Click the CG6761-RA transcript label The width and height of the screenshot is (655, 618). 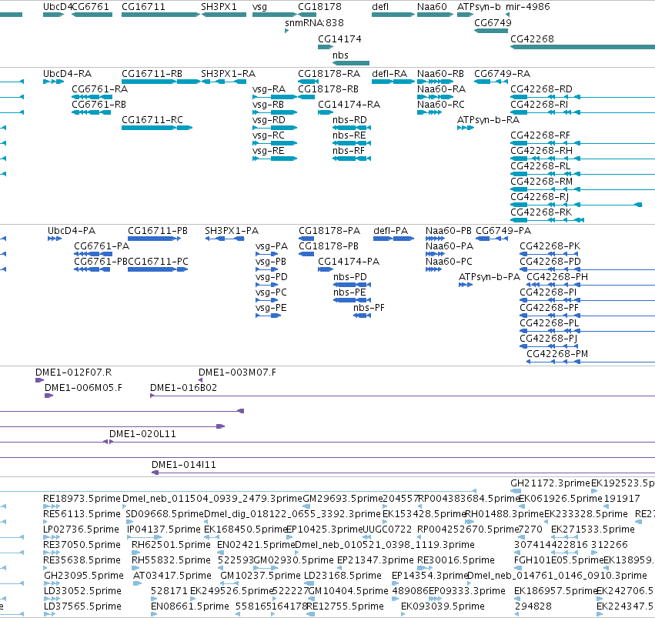100,89
